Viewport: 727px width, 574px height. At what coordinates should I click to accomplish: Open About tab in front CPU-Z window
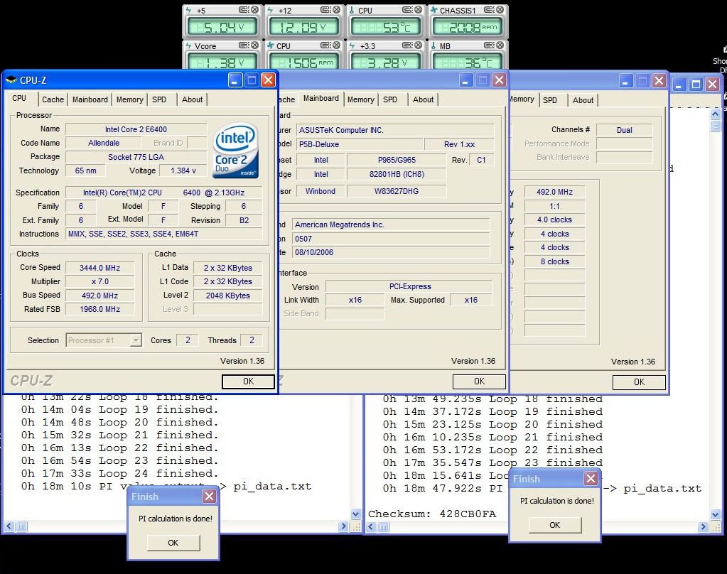192,99
